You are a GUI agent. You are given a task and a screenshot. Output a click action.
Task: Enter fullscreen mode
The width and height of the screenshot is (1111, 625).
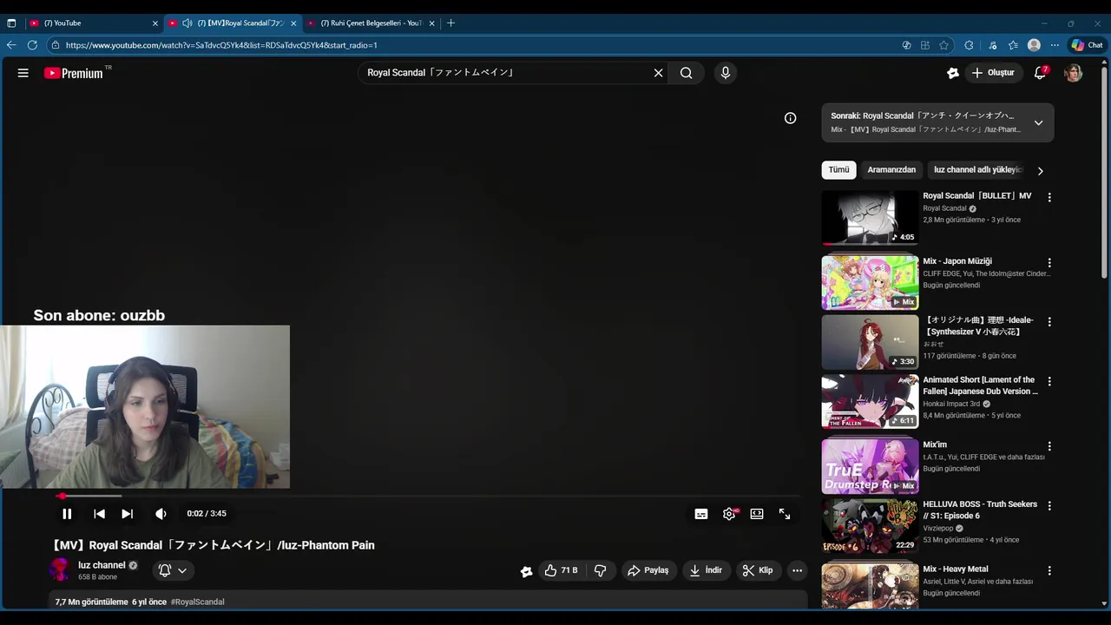[x=785, y=514]
